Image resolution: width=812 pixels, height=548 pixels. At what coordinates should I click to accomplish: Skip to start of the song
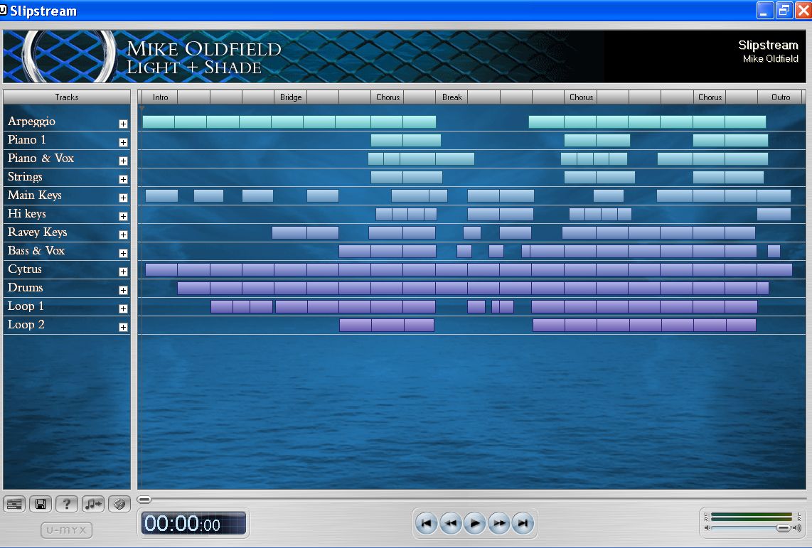click(x=426, y=523)
